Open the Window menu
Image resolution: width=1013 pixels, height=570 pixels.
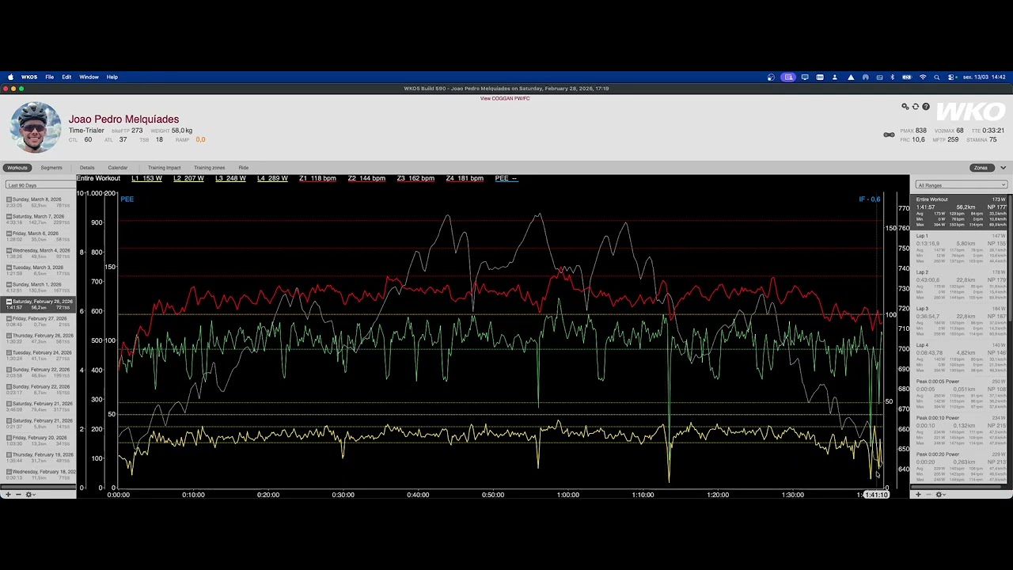tap(89, 77)
